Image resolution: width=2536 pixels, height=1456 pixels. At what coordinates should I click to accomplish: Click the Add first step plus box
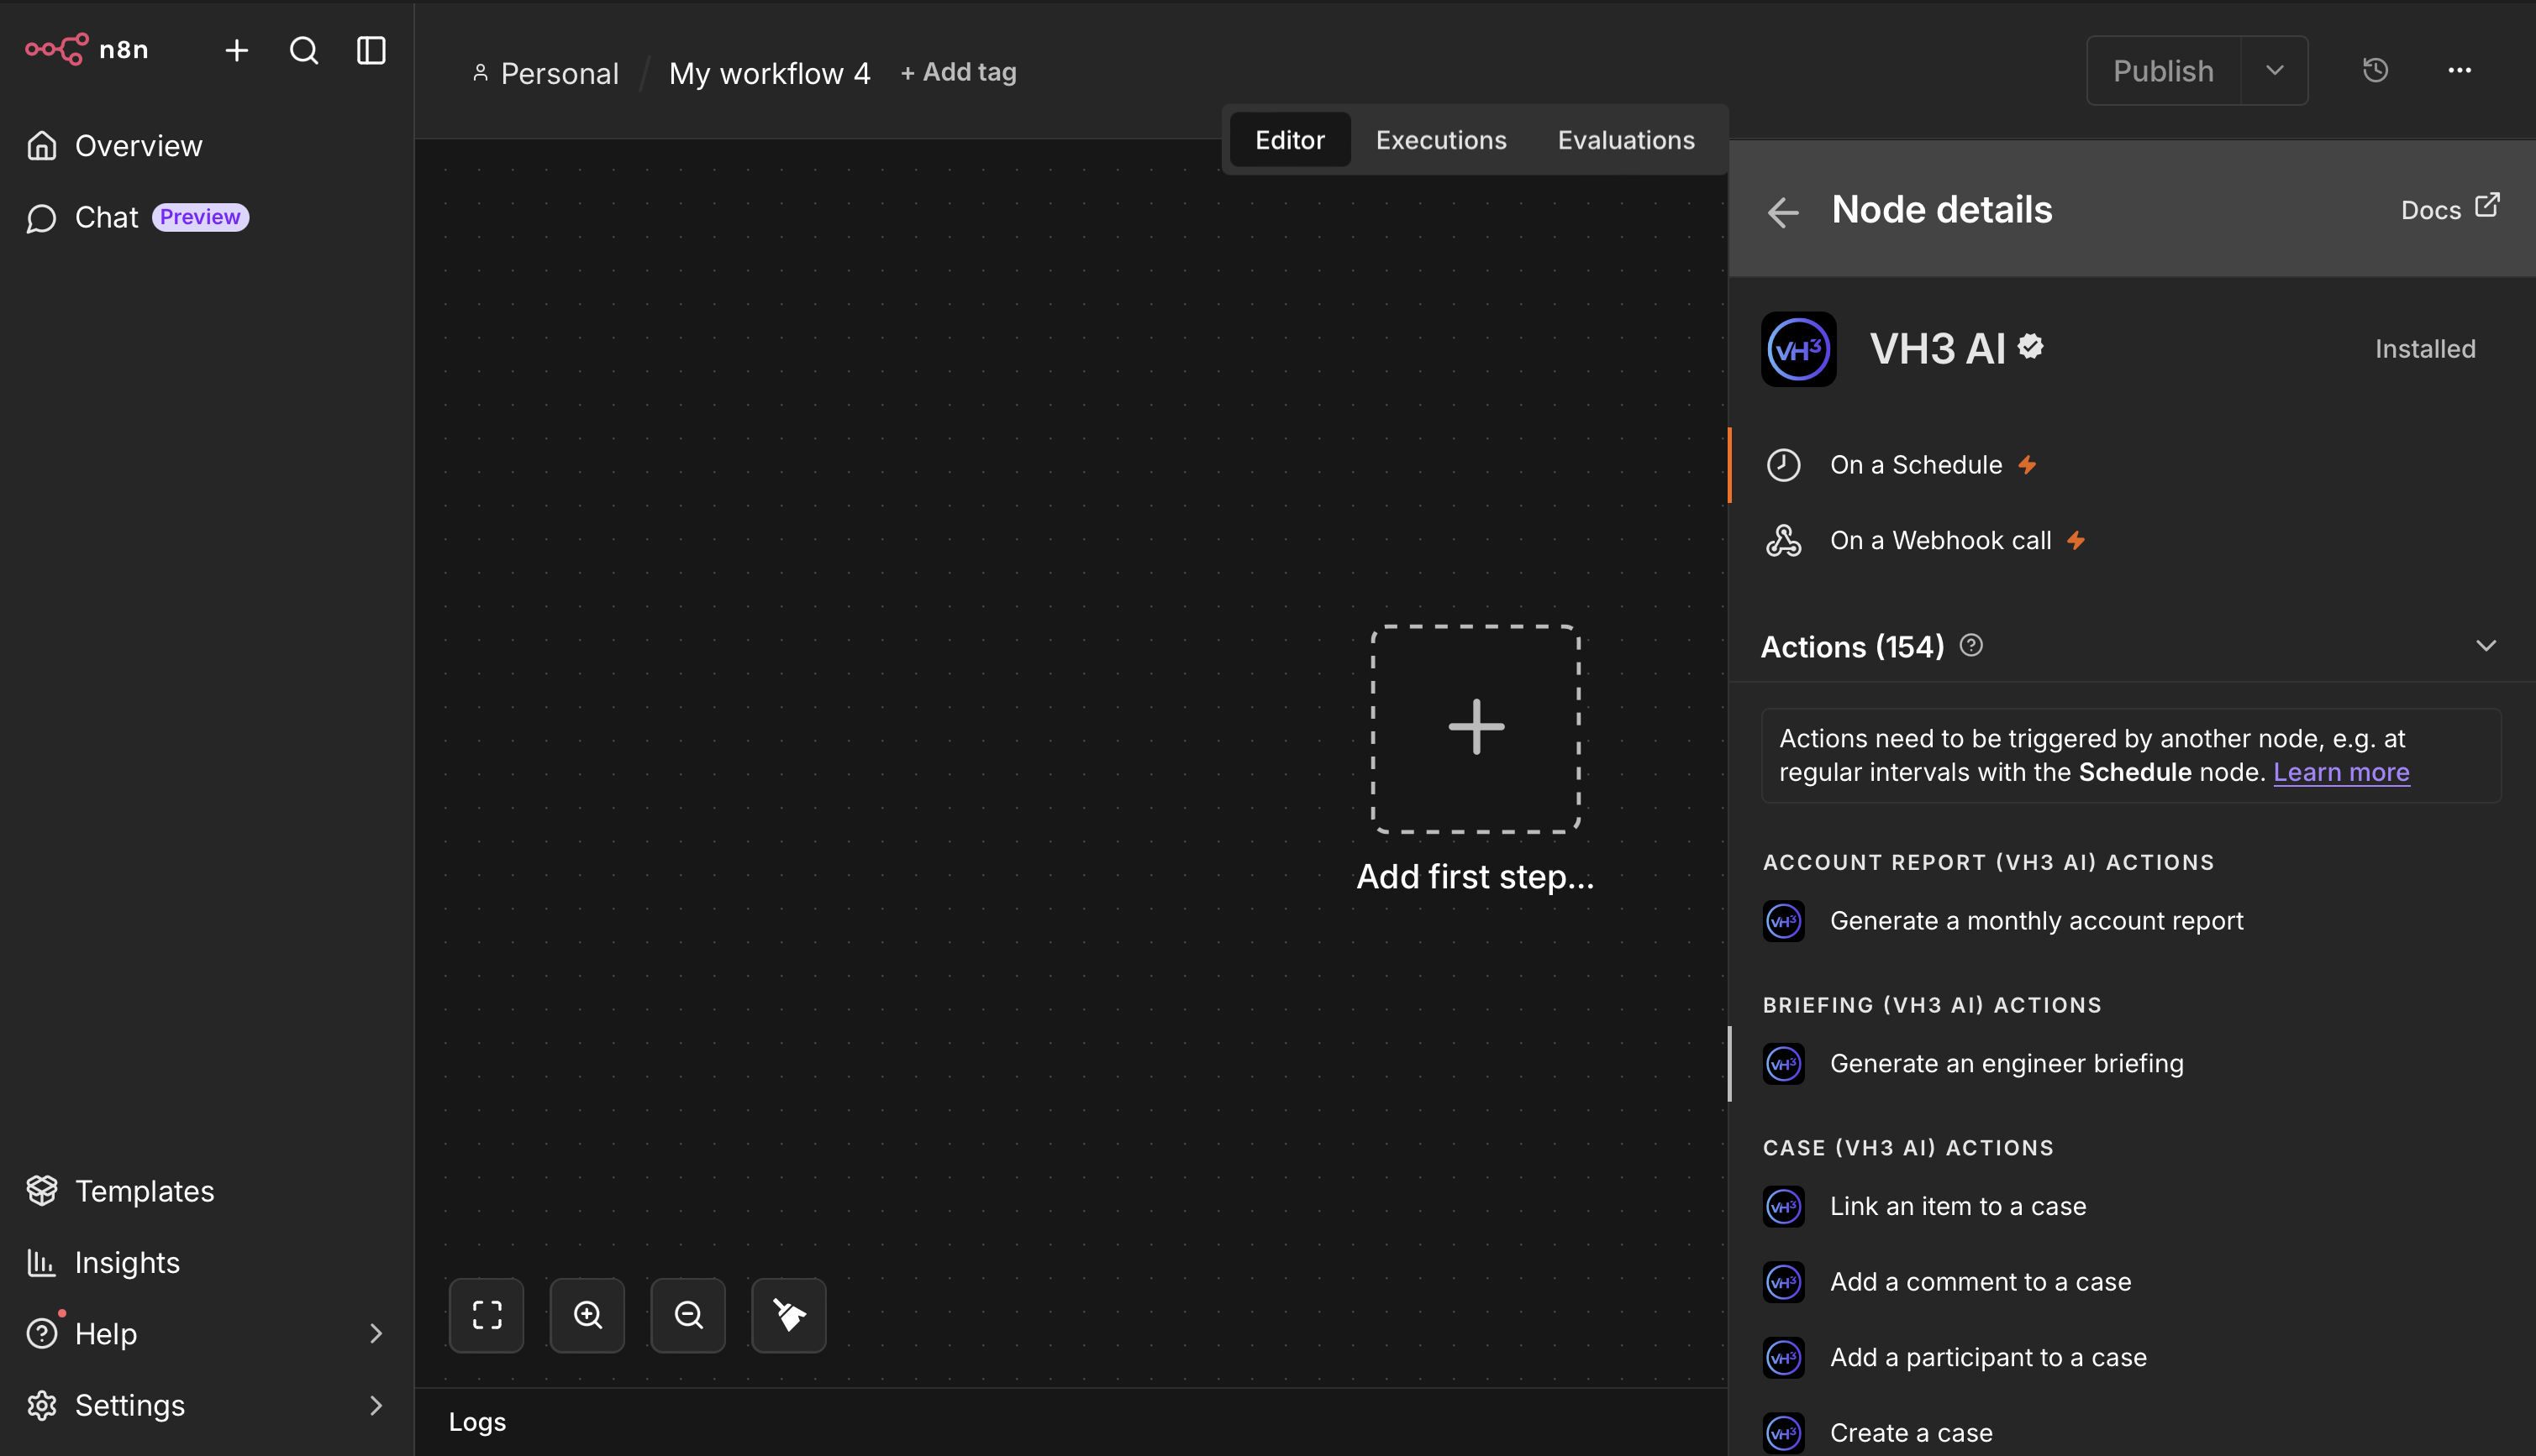click(1476, 728)
